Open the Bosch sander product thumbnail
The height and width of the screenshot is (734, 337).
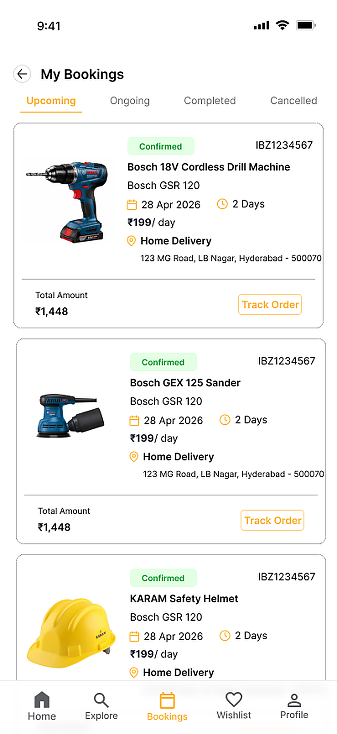coord(70,416)
